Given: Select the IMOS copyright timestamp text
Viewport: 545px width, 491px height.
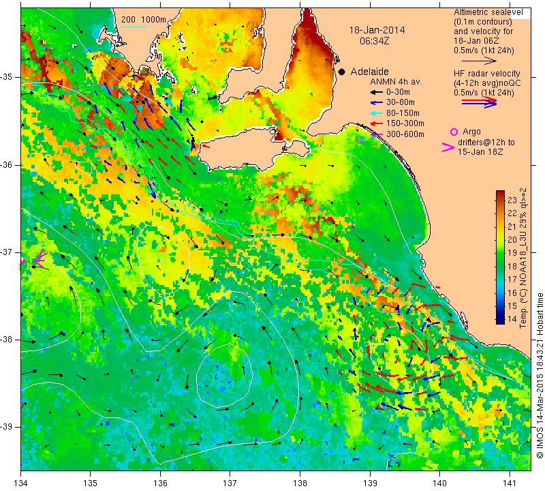Looking at the screenshot, I should click(540, 376).
